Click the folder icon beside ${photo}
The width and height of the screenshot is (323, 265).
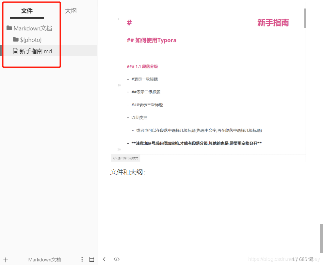[16, 40]
